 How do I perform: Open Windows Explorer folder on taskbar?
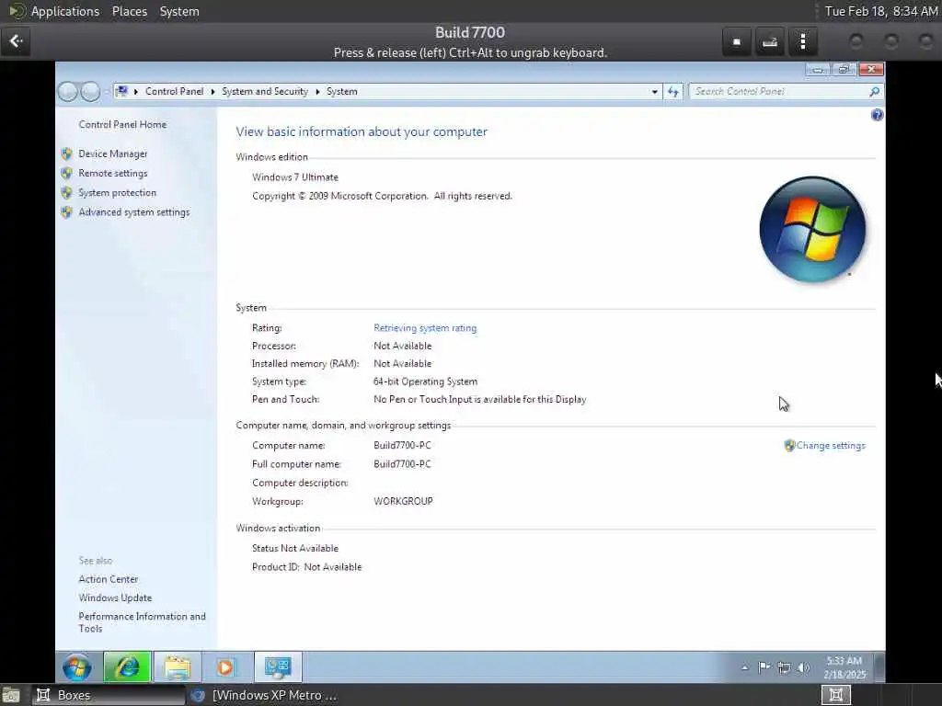point(178,667)
